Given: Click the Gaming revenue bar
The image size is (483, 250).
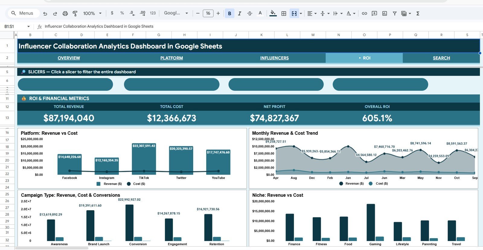Looking at the screenshot, I should (x=371, y=222).
